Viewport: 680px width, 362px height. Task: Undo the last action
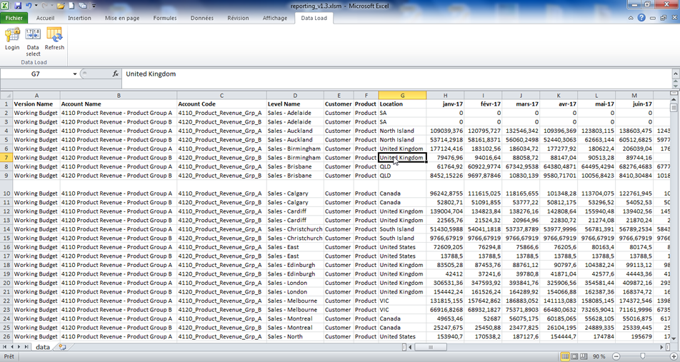point(29,5)
